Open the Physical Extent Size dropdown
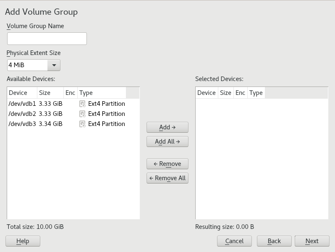335x252 pixels. tap(54, 65)
